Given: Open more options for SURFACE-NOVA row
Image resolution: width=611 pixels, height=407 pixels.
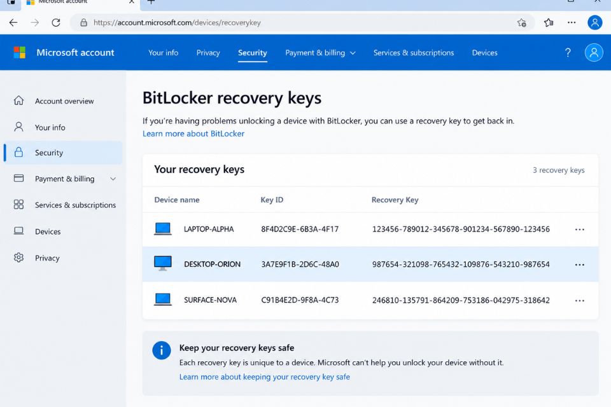Looking at the screenshot, I should pyautogui.click(x=579, y=301).
